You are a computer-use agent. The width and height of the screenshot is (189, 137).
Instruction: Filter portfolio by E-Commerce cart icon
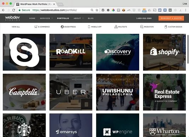[x=36, y=27]
